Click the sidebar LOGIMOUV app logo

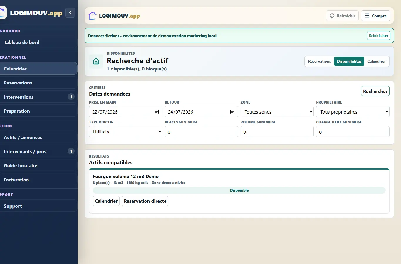(x=3, y=13)
